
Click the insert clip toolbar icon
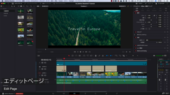[x=84, y=56]
